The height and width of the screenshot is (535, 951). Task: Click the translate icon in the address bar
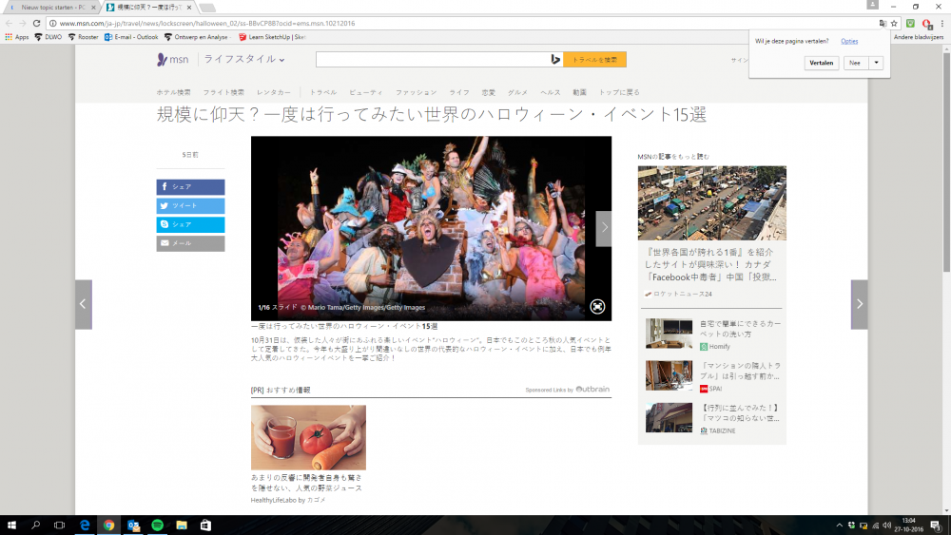883,23
